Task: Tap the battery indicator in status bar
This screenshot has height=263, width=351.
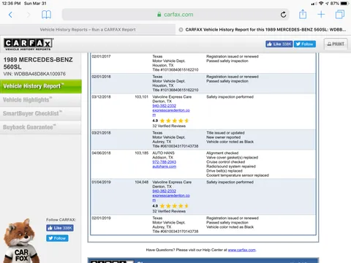Action: tap(344, 4)
